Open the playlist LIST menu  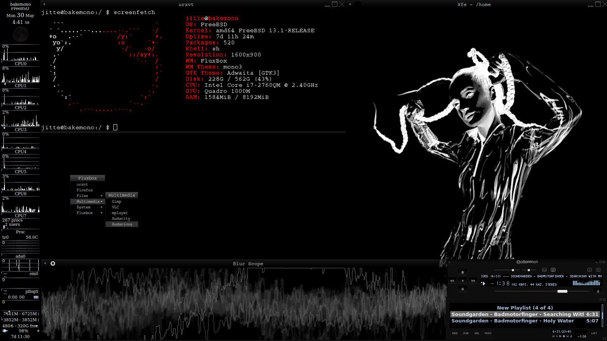(594, 333)
